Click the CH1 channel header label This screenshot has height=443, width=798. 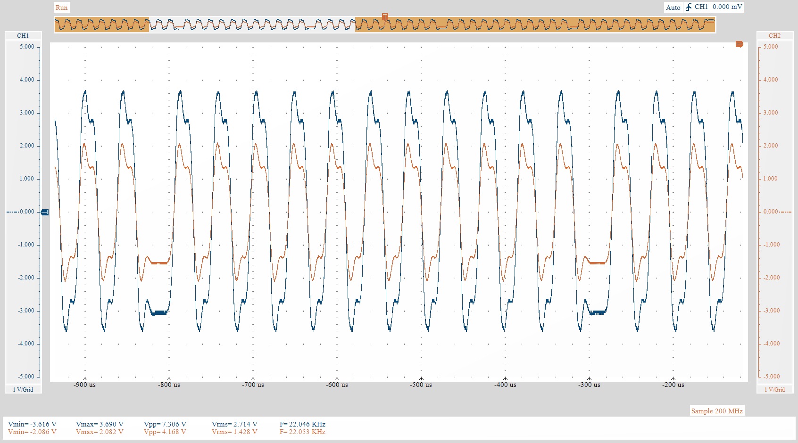[23, 36]
